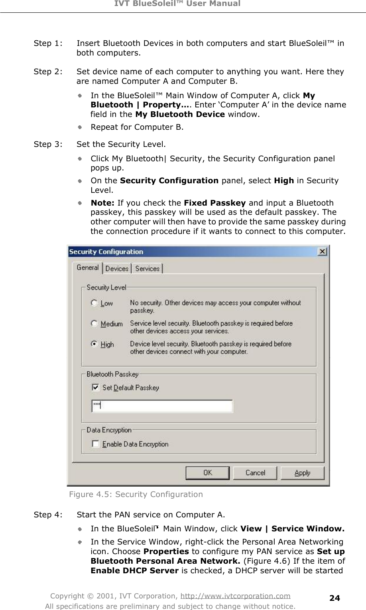Select the High security level radio button
366x610 pixels.
pyautogui.click(x=94, y=344)
